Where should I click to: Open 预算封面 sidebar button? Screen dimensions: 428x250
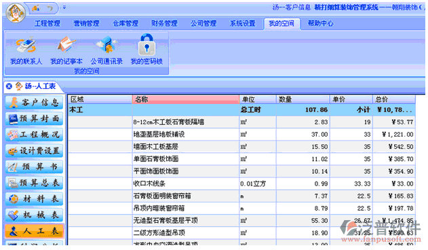pos(34,119)
